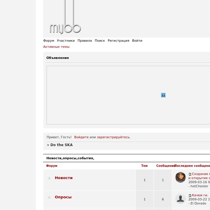The image size is (210, 210).
Task: Click the broken image placeholder in announcement
Action: click(x=163, y=95)
